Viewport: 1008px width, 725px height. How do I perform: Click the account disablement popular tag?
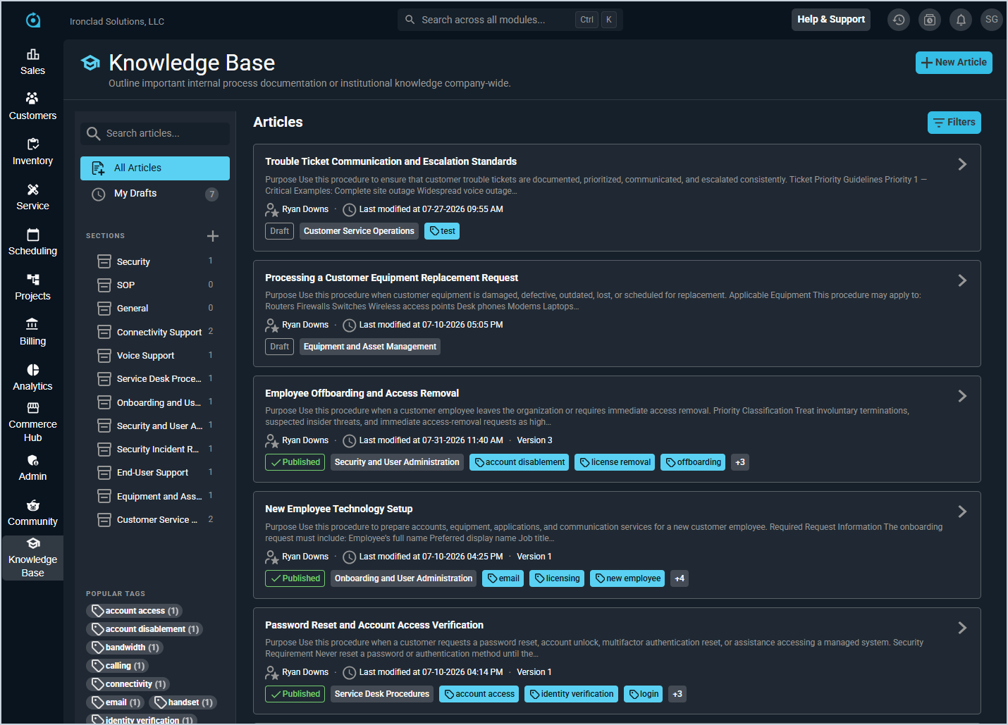click(145, 629)
